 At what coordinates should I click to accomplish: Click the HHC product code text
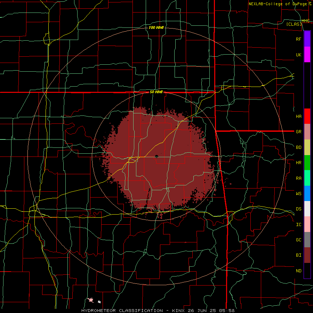coord(305,21)
